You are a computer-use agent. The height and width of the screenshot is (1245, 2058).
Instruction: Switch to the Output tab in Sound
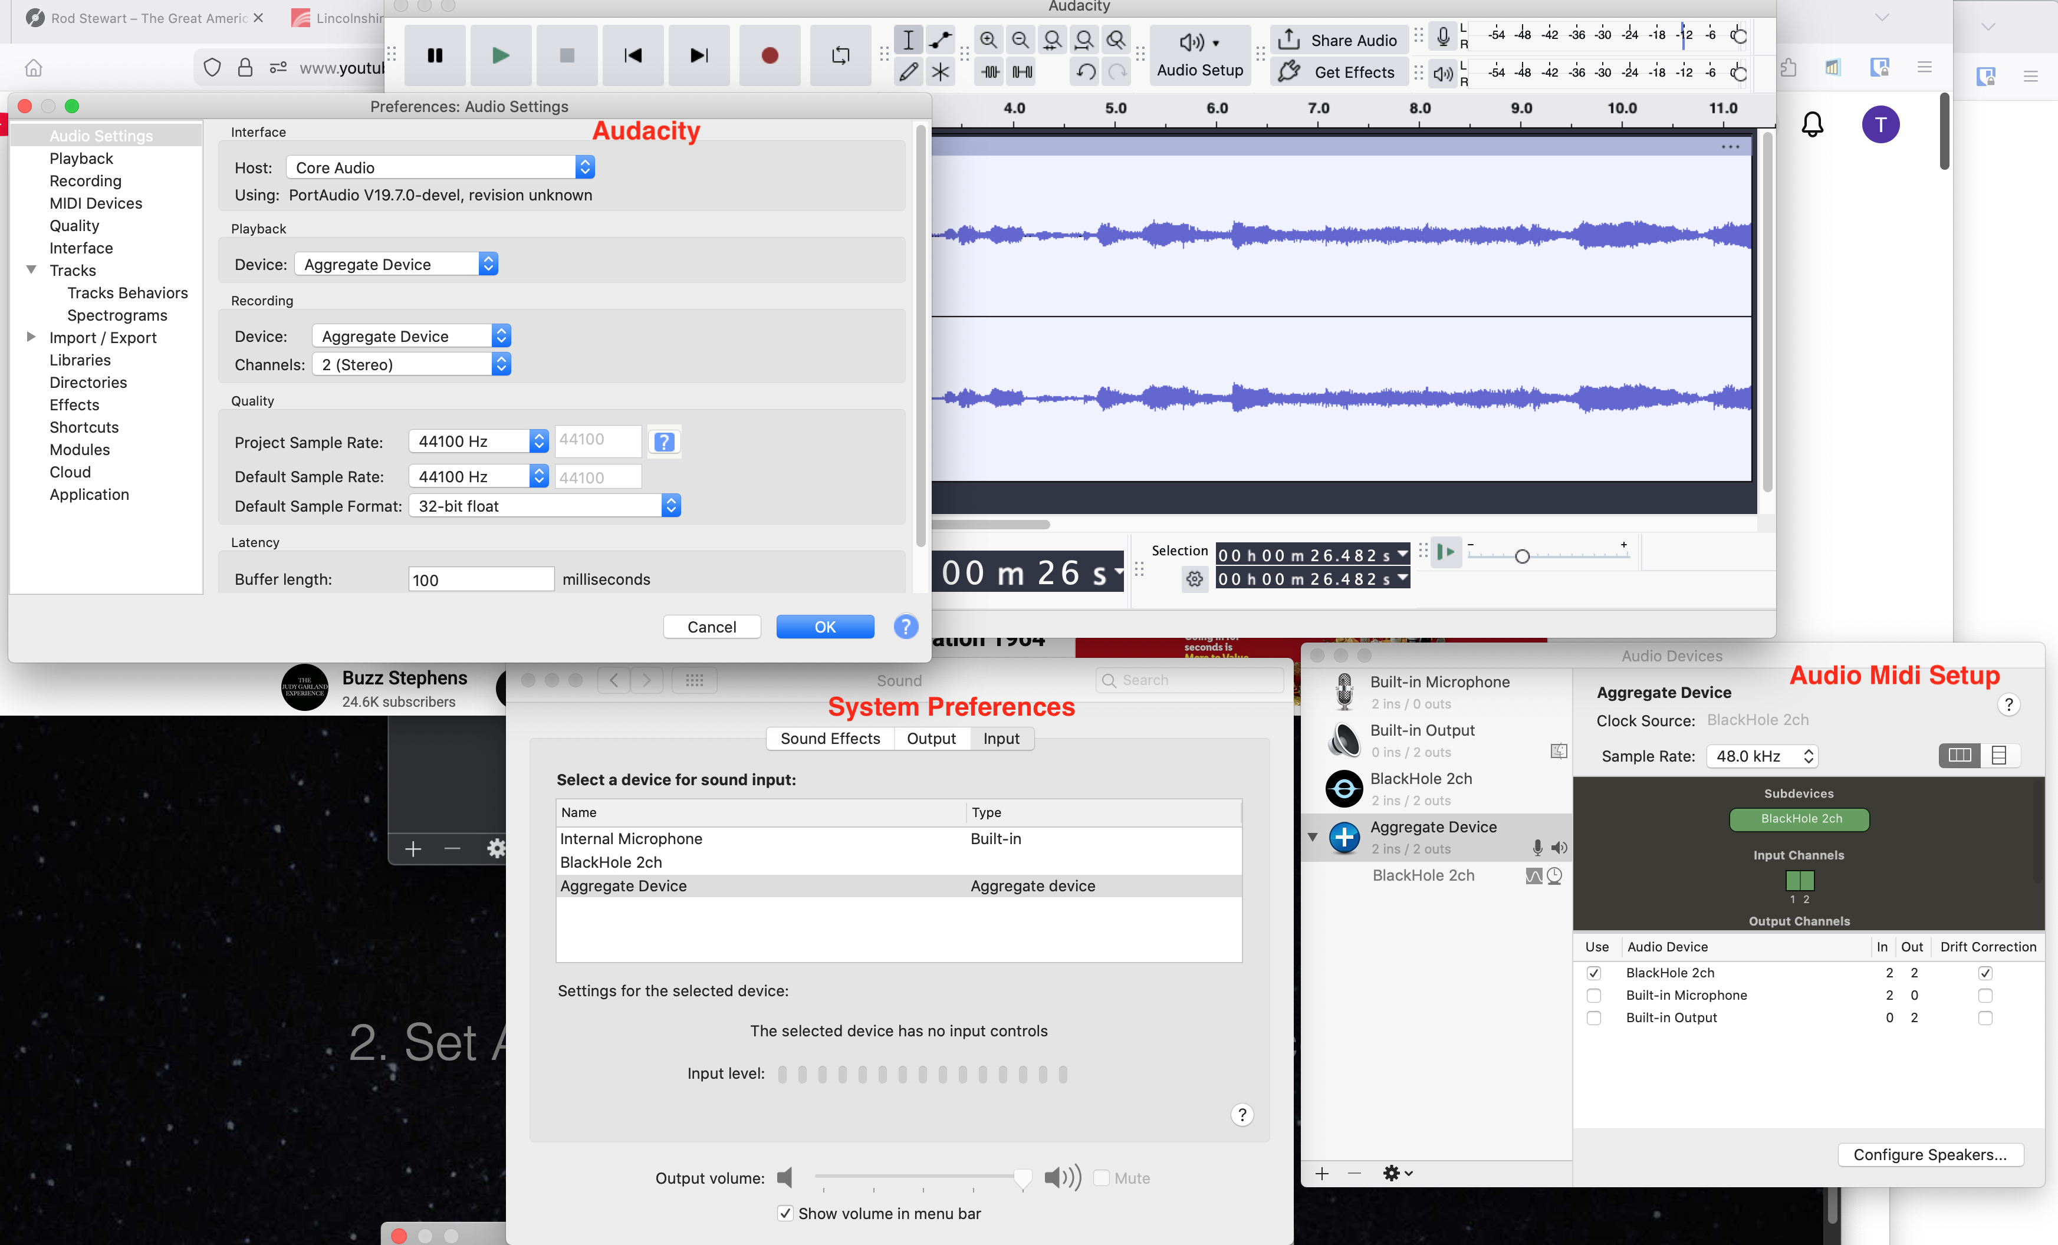(x=931, y=738)
